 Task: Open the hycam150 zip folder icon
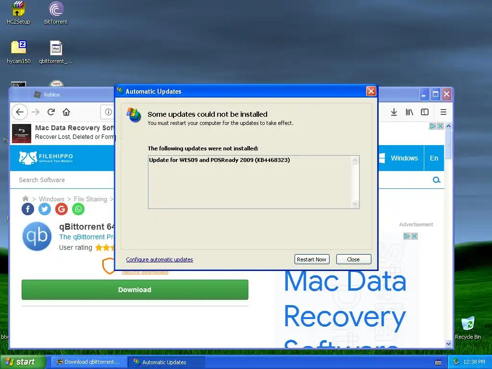19,52
